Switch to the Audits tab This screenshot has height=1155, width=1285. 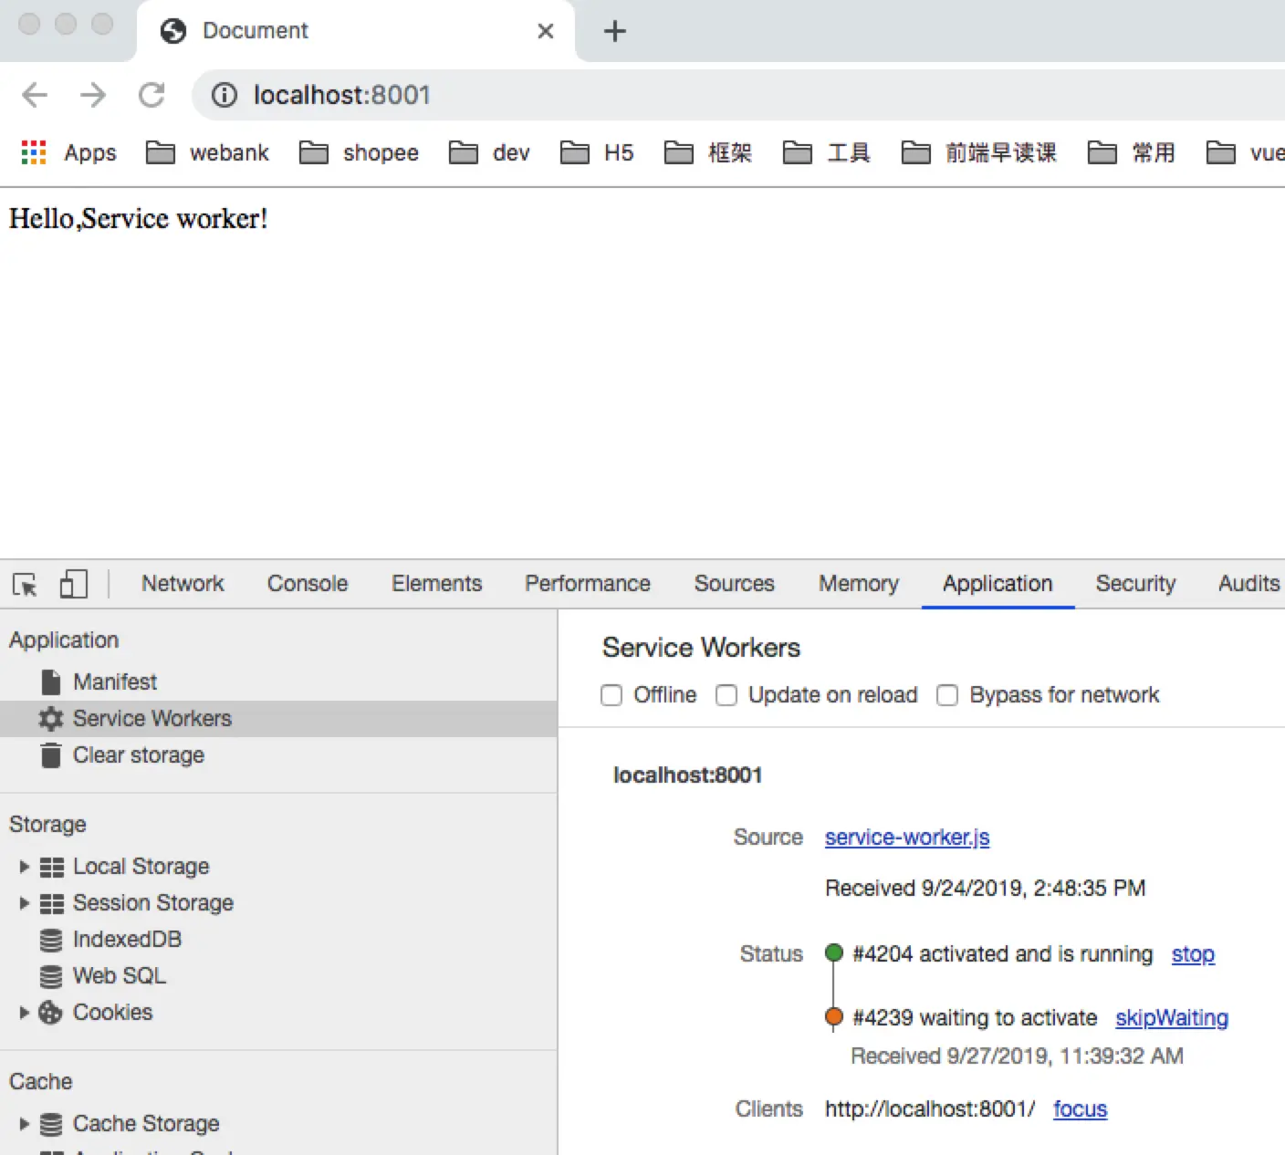point(1248,584)
